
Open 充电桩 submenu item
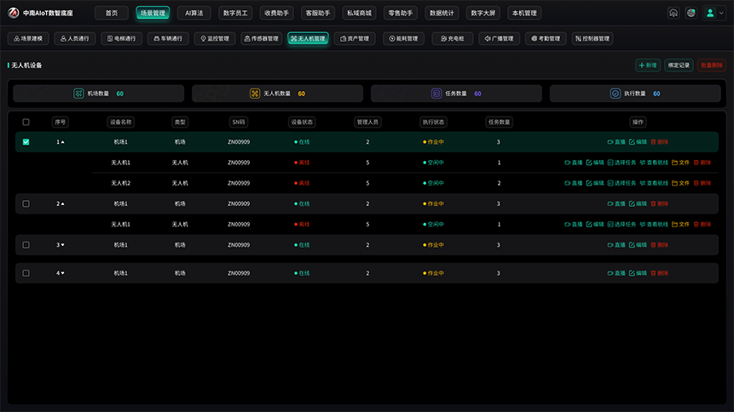pos(453,38)
